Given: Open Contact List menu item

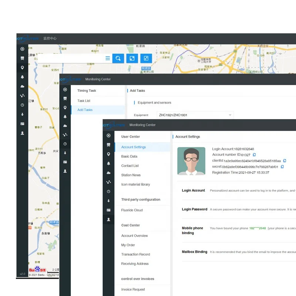Looking at the screenshot, I should [x=130, y=166].
